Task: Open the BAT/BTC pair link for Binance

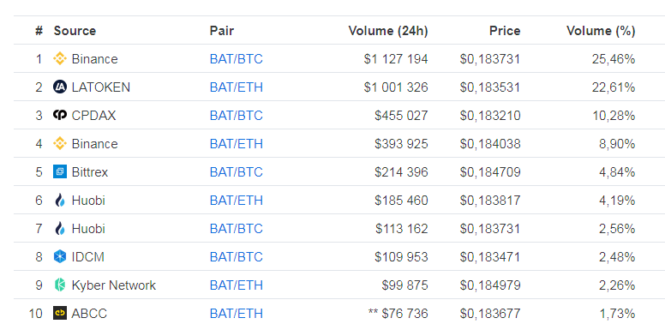Action: click(x=237, y=58)
